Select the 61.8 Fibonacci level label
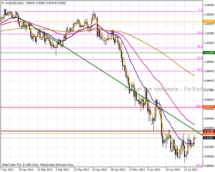The height and width of the screenshot is (172, 215). click(200, 69)
